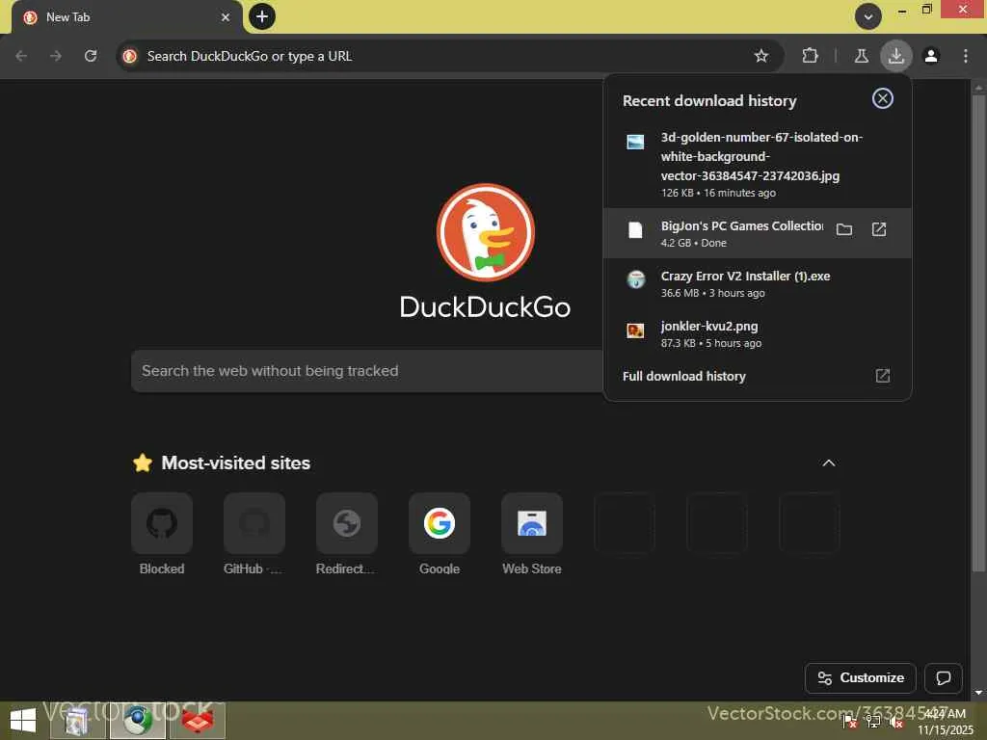987x740 pixels.
Task: Open the Extensions puzzle icon
Action: [x=810, y=56]
